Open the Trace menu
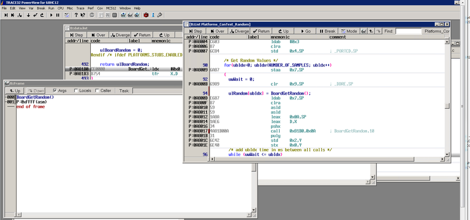This screenshot has width=470, height=220. click(80, 8)
